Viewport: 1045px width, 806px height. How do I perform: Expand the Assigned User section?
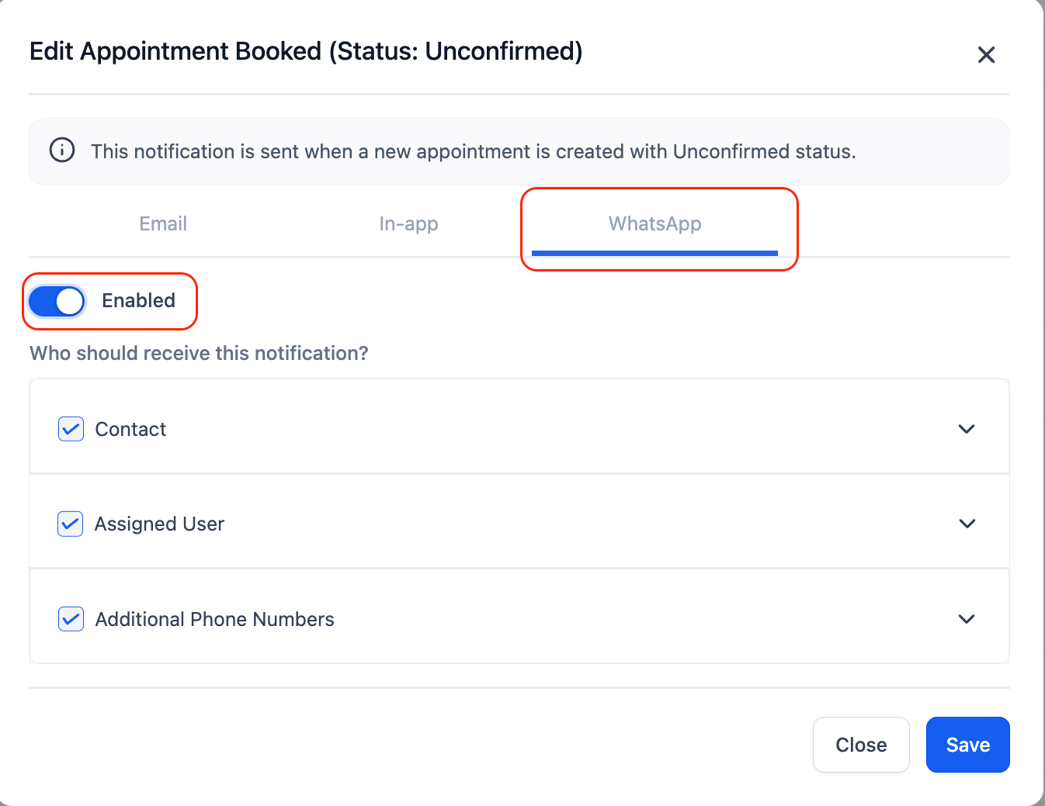966,524
